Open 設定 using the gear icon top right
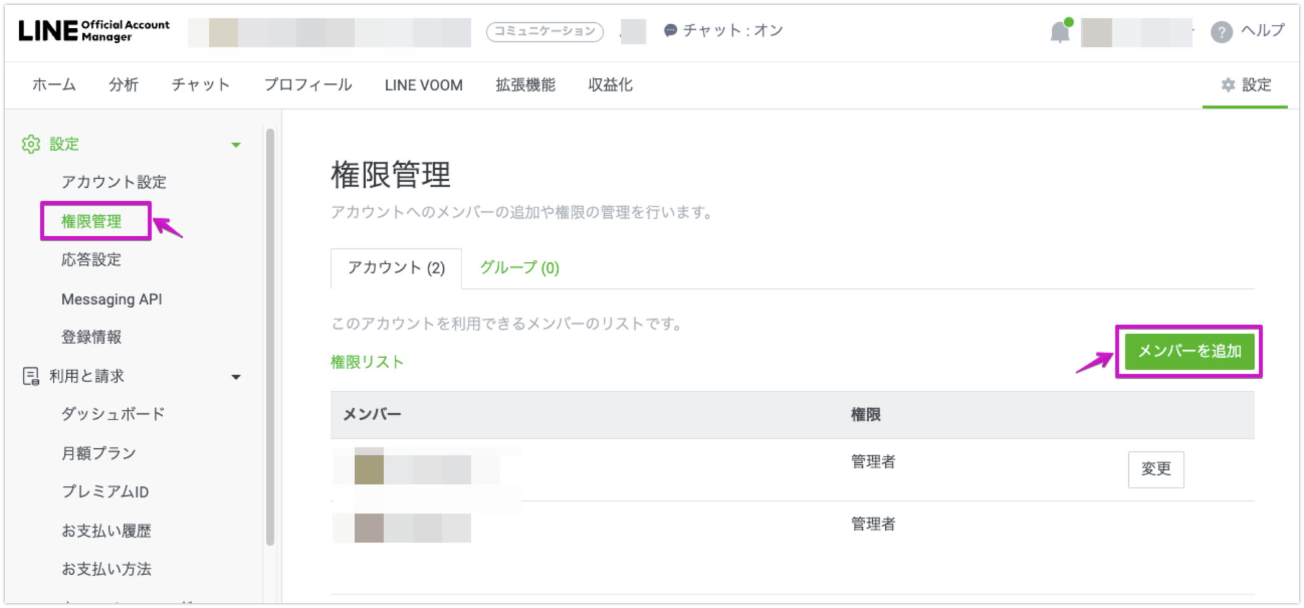1304x608 pixels. pyautogui.click(x=1228, y=85)
